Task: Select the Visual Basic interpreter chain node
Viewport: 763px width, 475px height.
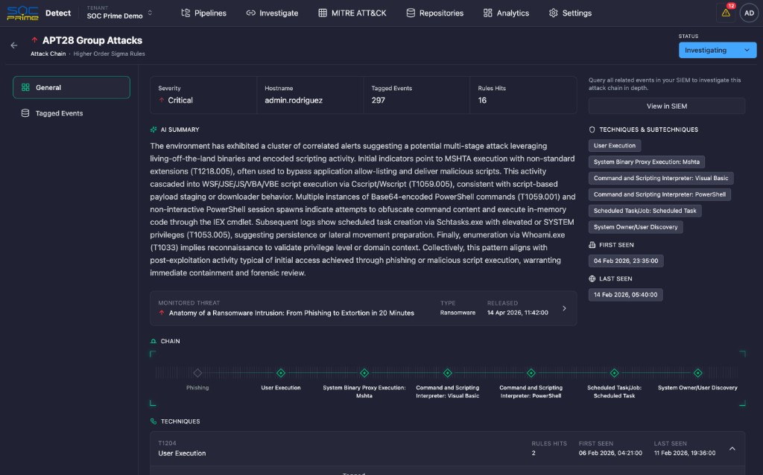Action: [x=448, y=373]
